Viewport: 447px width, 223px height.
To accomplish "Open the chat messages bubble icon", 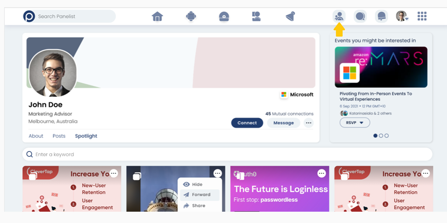I will pos(360,16).
